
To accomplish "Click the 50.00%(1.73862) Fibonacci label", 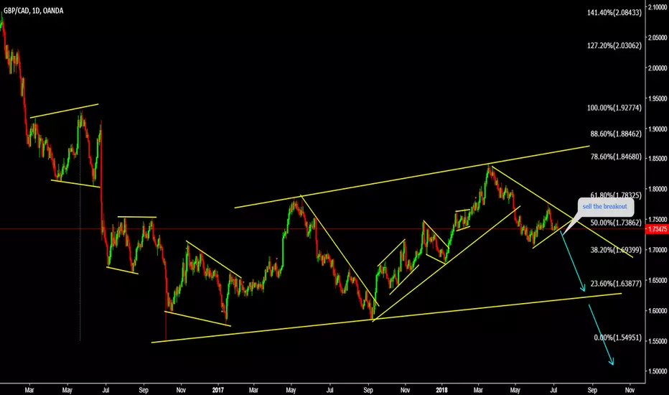I will pos(616,223).
